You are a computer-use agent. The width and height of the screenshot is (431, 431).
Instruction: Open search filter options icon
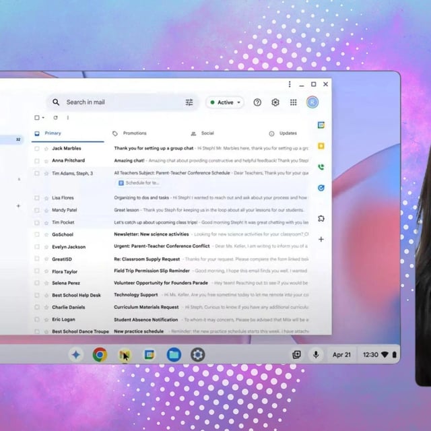(189, 102)
